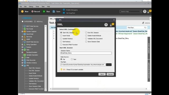This screenshot has height=95, width=169.
Task: Open the ERROR VIEW side panel
Action: point(149,48)
